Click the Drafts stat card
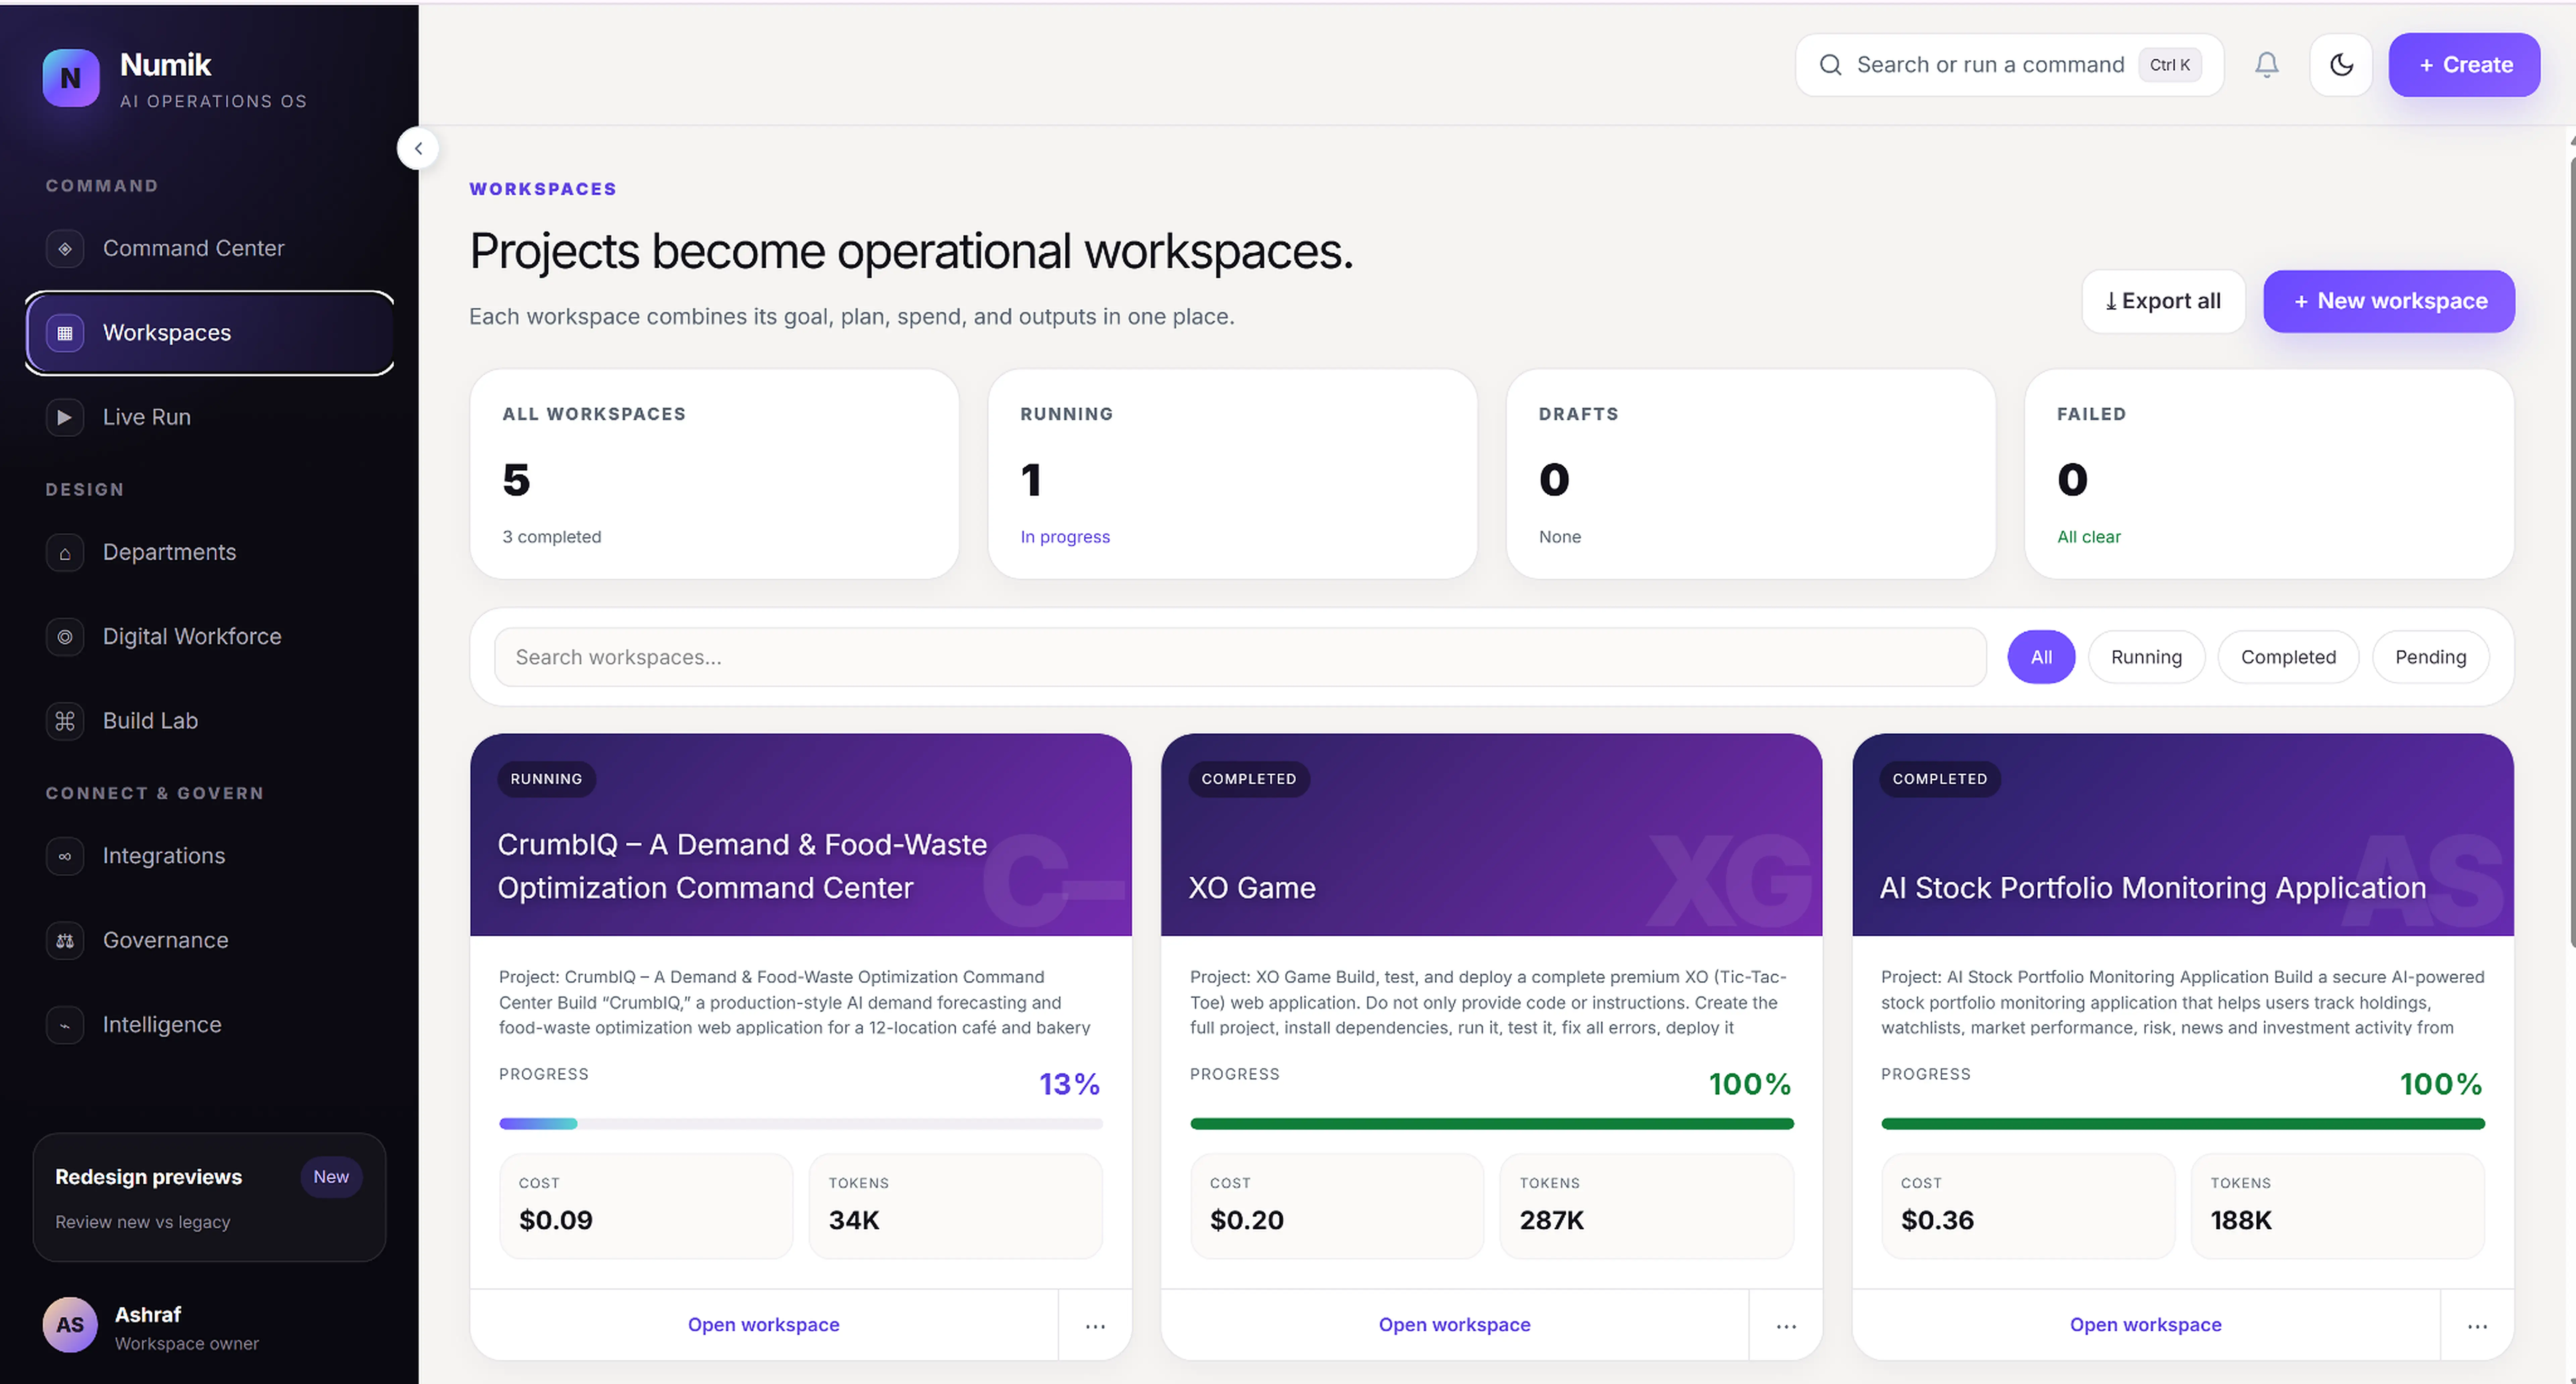Screen dimensions: 2576x1384 1751,474
